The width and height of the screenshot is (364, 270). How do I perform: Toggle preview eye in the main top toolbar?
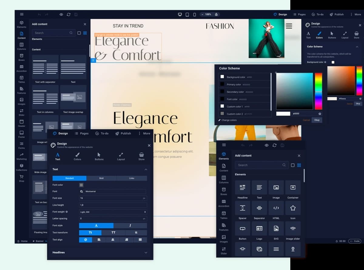(x=61, y=14)
